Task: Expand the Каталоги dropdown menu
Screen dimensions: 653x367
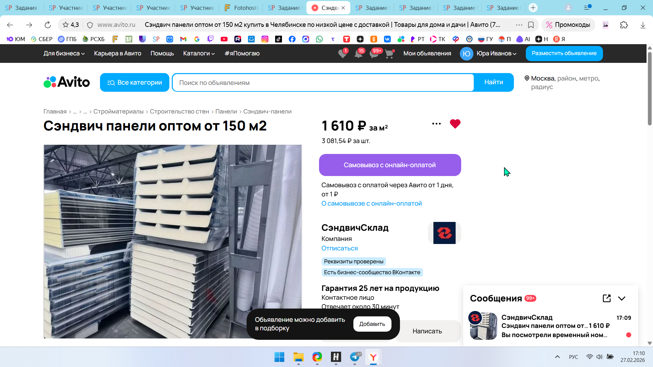Action: pyautogui.click(x=199, y=53)
